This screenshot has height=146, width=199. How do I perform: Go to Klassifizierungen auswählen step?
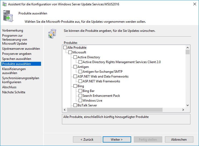point(14,71)
